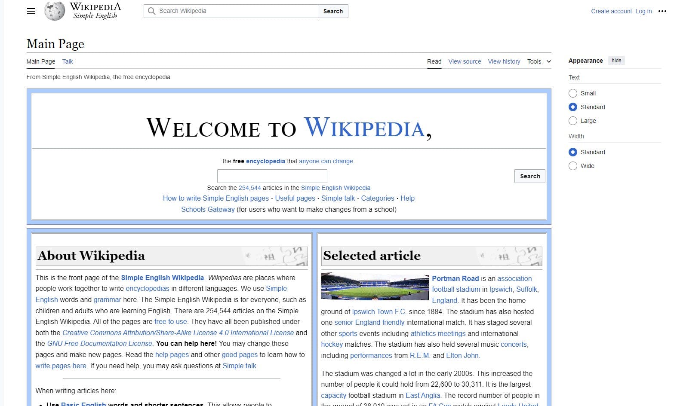The width and height of the screenshot is (677, 406).
Task: Open the bold Simple English Wikipedia link
Action: point(163,278)
